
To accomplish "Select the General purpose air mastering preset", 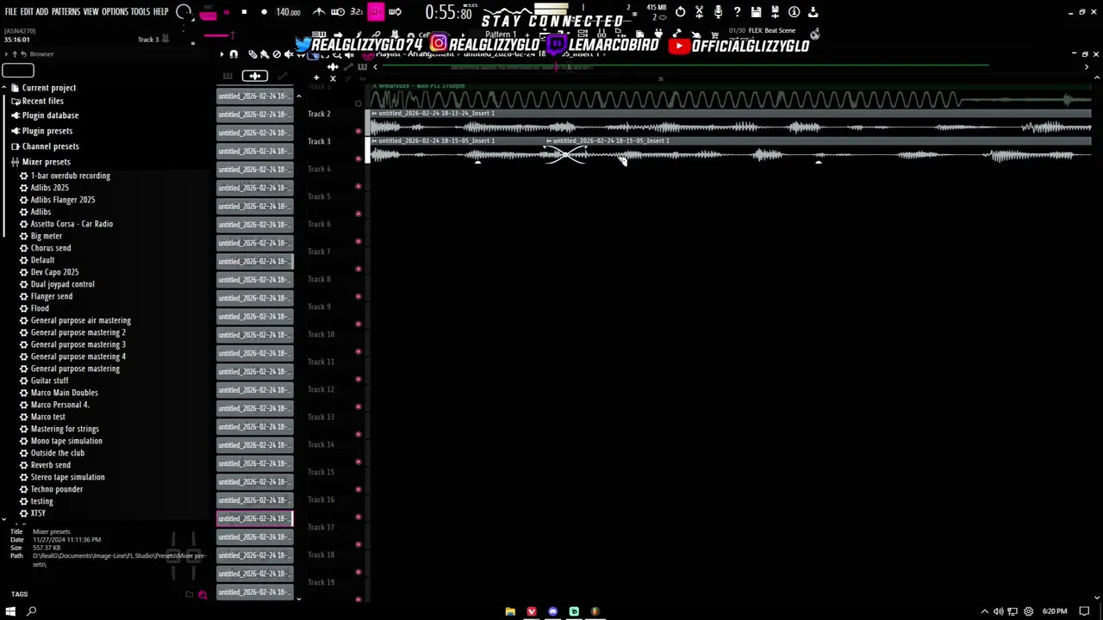I will 81,320.
